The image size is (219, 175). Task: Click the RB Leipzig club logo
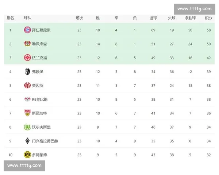(x=27, y=99)
